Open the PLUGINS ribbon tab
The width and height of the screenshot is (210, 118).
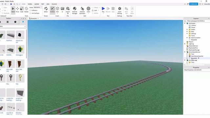[54, 4]
